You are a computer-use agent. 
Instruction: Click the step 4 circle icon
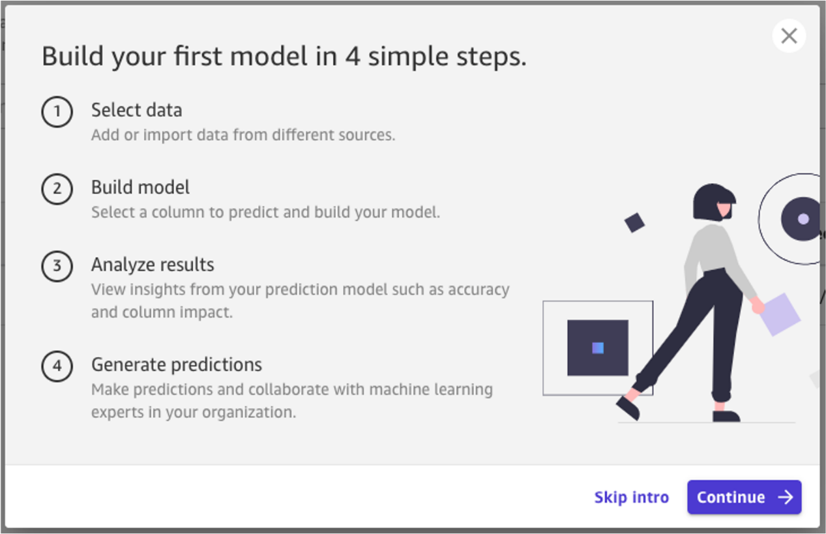pos(57,366)
